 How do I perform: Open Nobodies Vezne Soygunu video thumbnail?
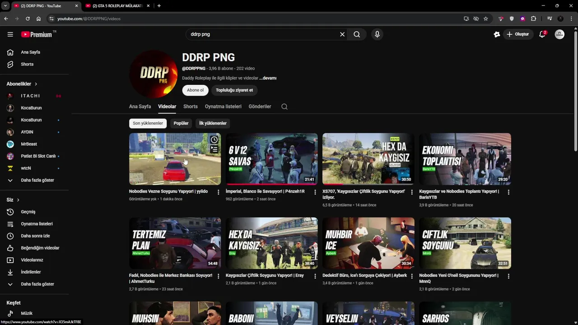(x=175, y=159)
